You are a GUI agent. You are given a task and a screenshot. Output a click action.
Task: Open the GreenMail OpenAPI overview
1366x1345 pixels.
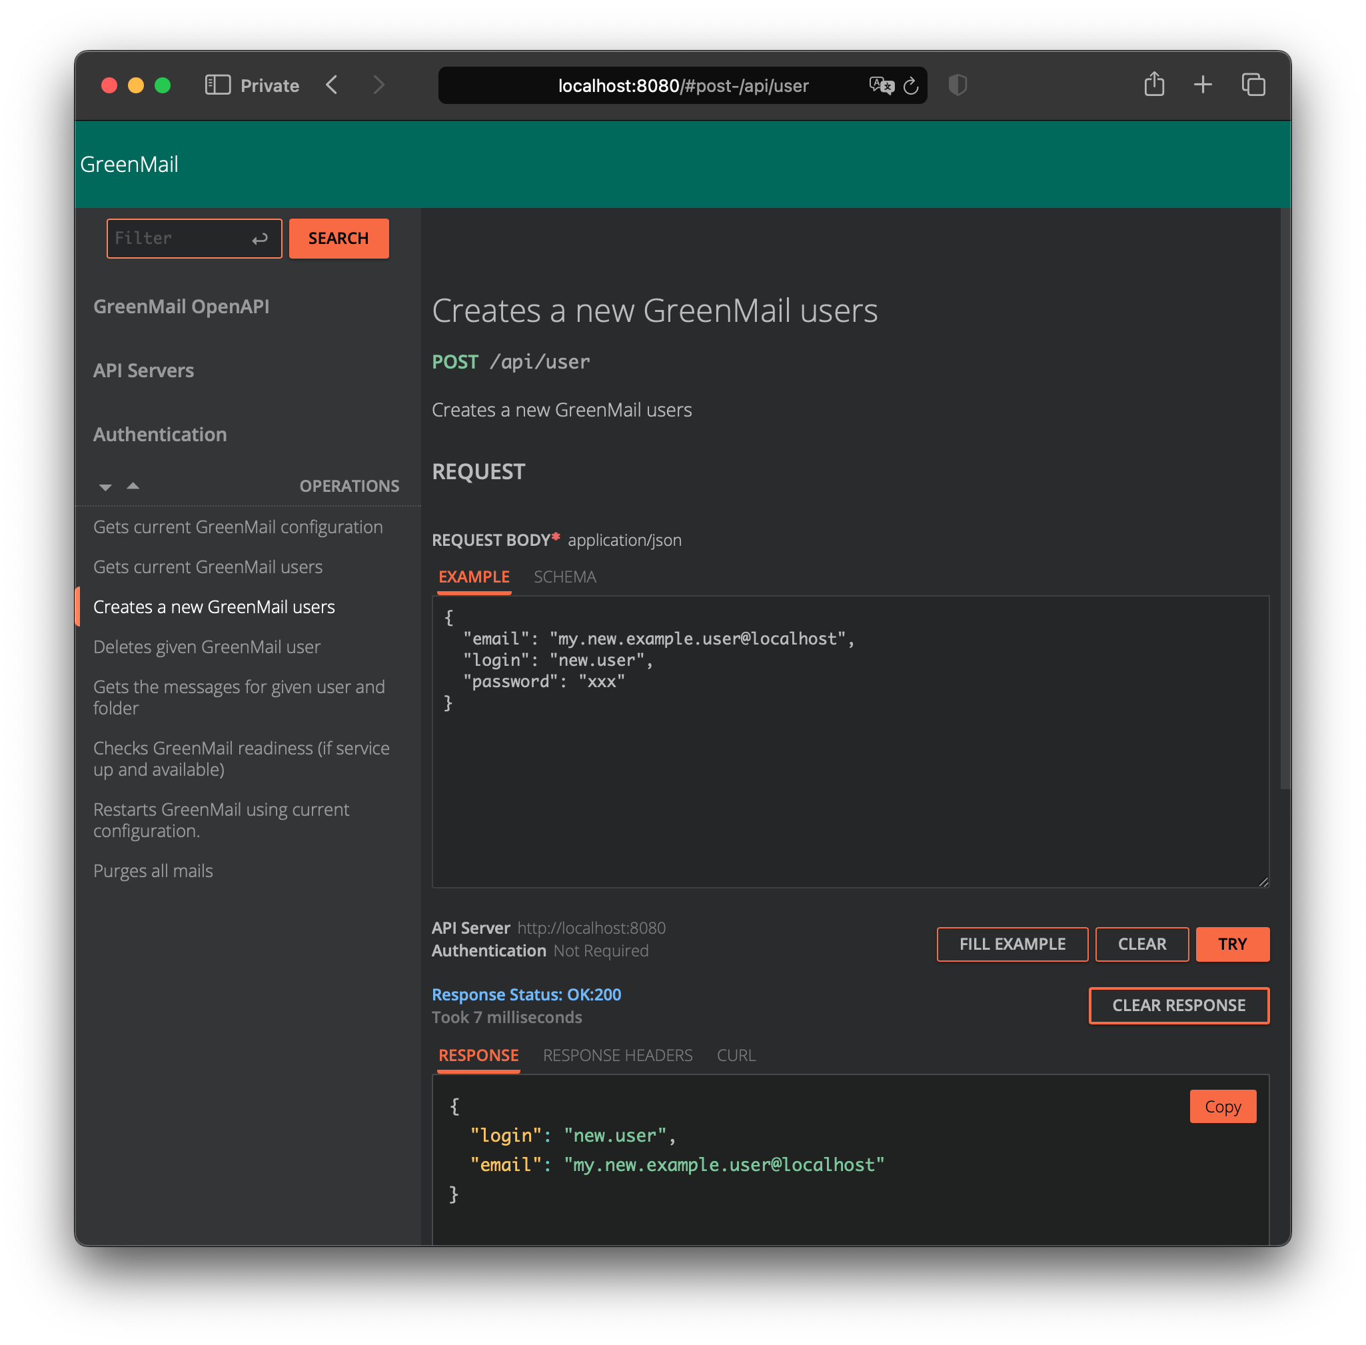(x=181, y=307)
